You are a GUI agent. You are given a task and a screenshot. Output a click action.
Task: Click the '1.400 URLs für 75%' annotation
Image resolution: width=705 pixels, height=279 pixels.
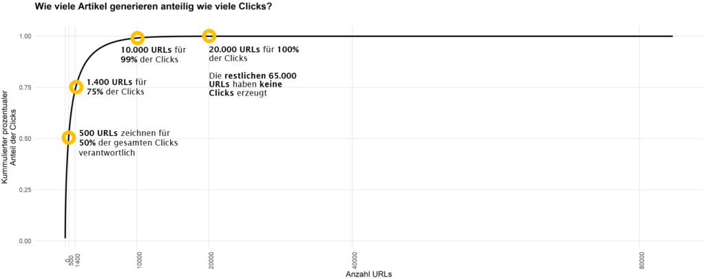tap(117, 87)
